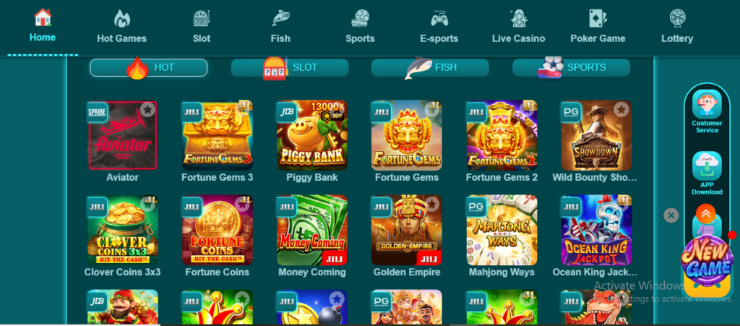Image resolution: width=740 pixels, height=326 pixels.
Task: Expand the side panel with orange chevron button
Action: 705,214
